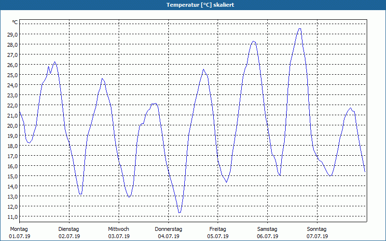
Task: Select the Dienstag day label
Action: pyautogui.click(x=69, y=229)
